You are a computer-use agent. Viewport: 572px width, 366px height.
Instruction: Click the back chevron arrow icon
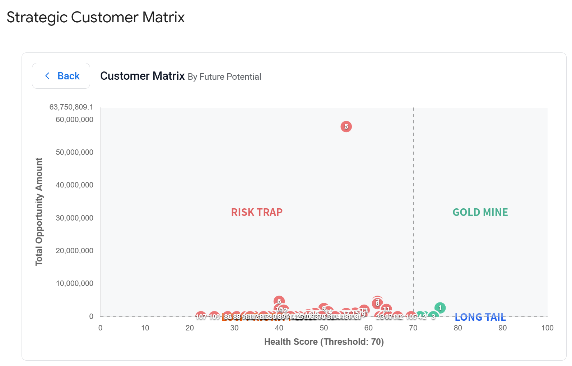coord(47,76)
